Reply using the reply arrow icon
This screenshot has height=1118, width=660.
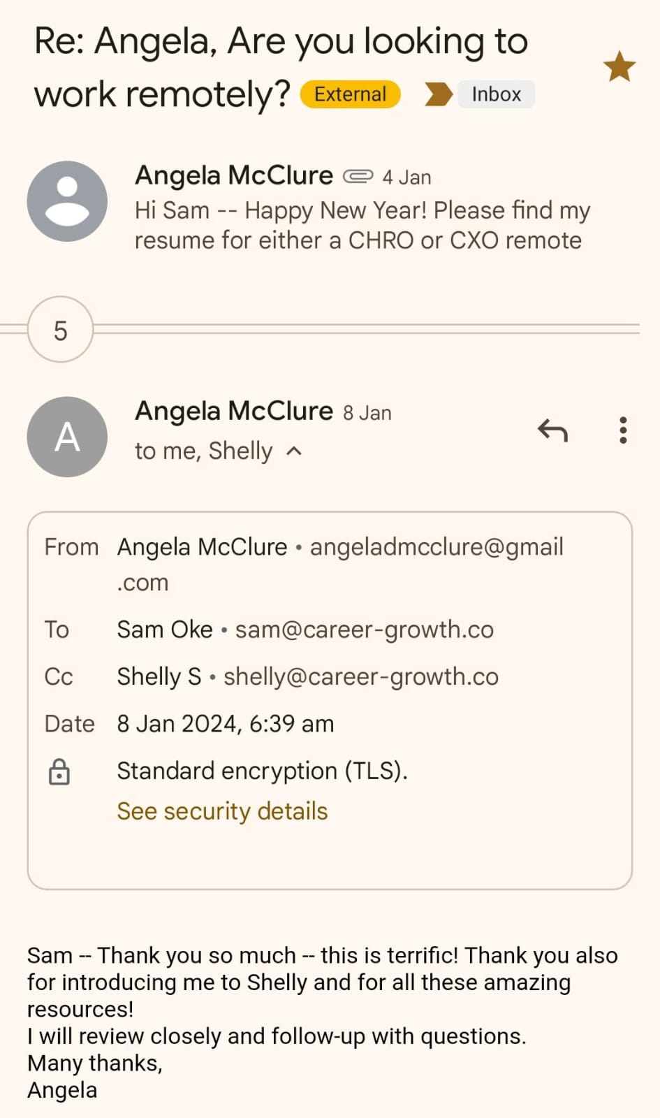tap(552, 430)
